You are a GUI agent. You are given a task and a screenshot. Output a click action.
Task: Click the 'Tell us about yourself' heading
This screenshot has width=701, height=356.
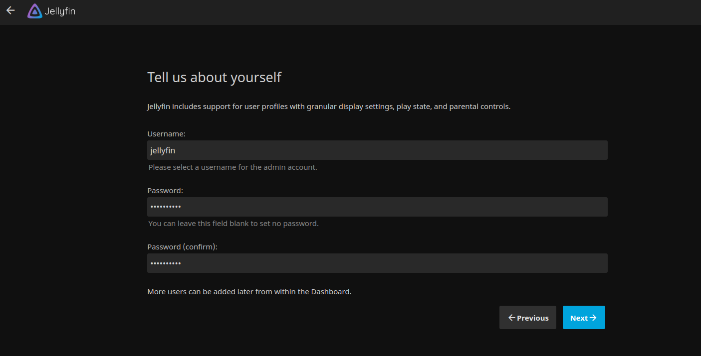[214, 78]
